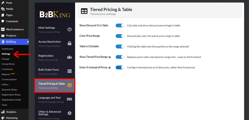Image resolution: width=249 pixels, height=120 pixels.
Task: Turn off Show Tiered Price Range switch
Action: coord(120,57)
